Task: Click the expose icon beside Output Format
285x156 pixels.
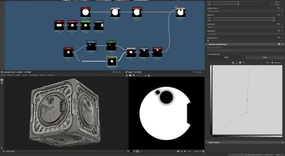Action: 278,8
